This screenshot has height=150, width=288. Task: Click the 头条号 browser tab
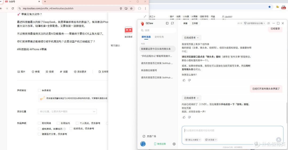coord(22,2)
